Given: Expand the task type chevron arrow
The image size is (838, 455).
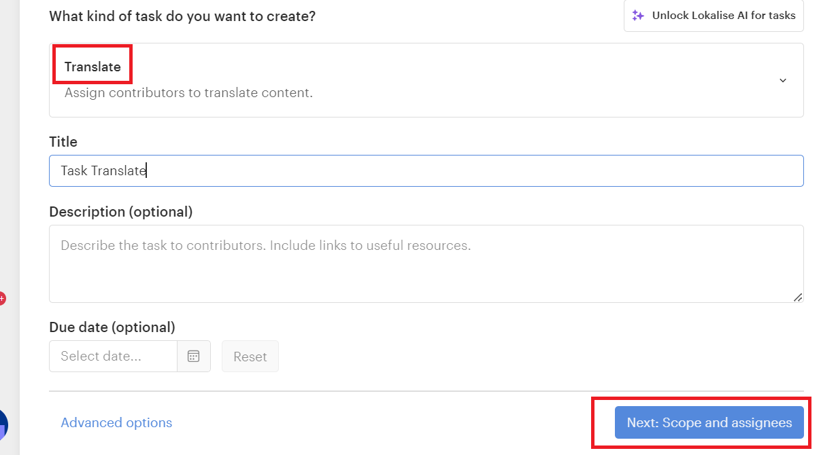Looking at the screenshot, I should 783,80.
